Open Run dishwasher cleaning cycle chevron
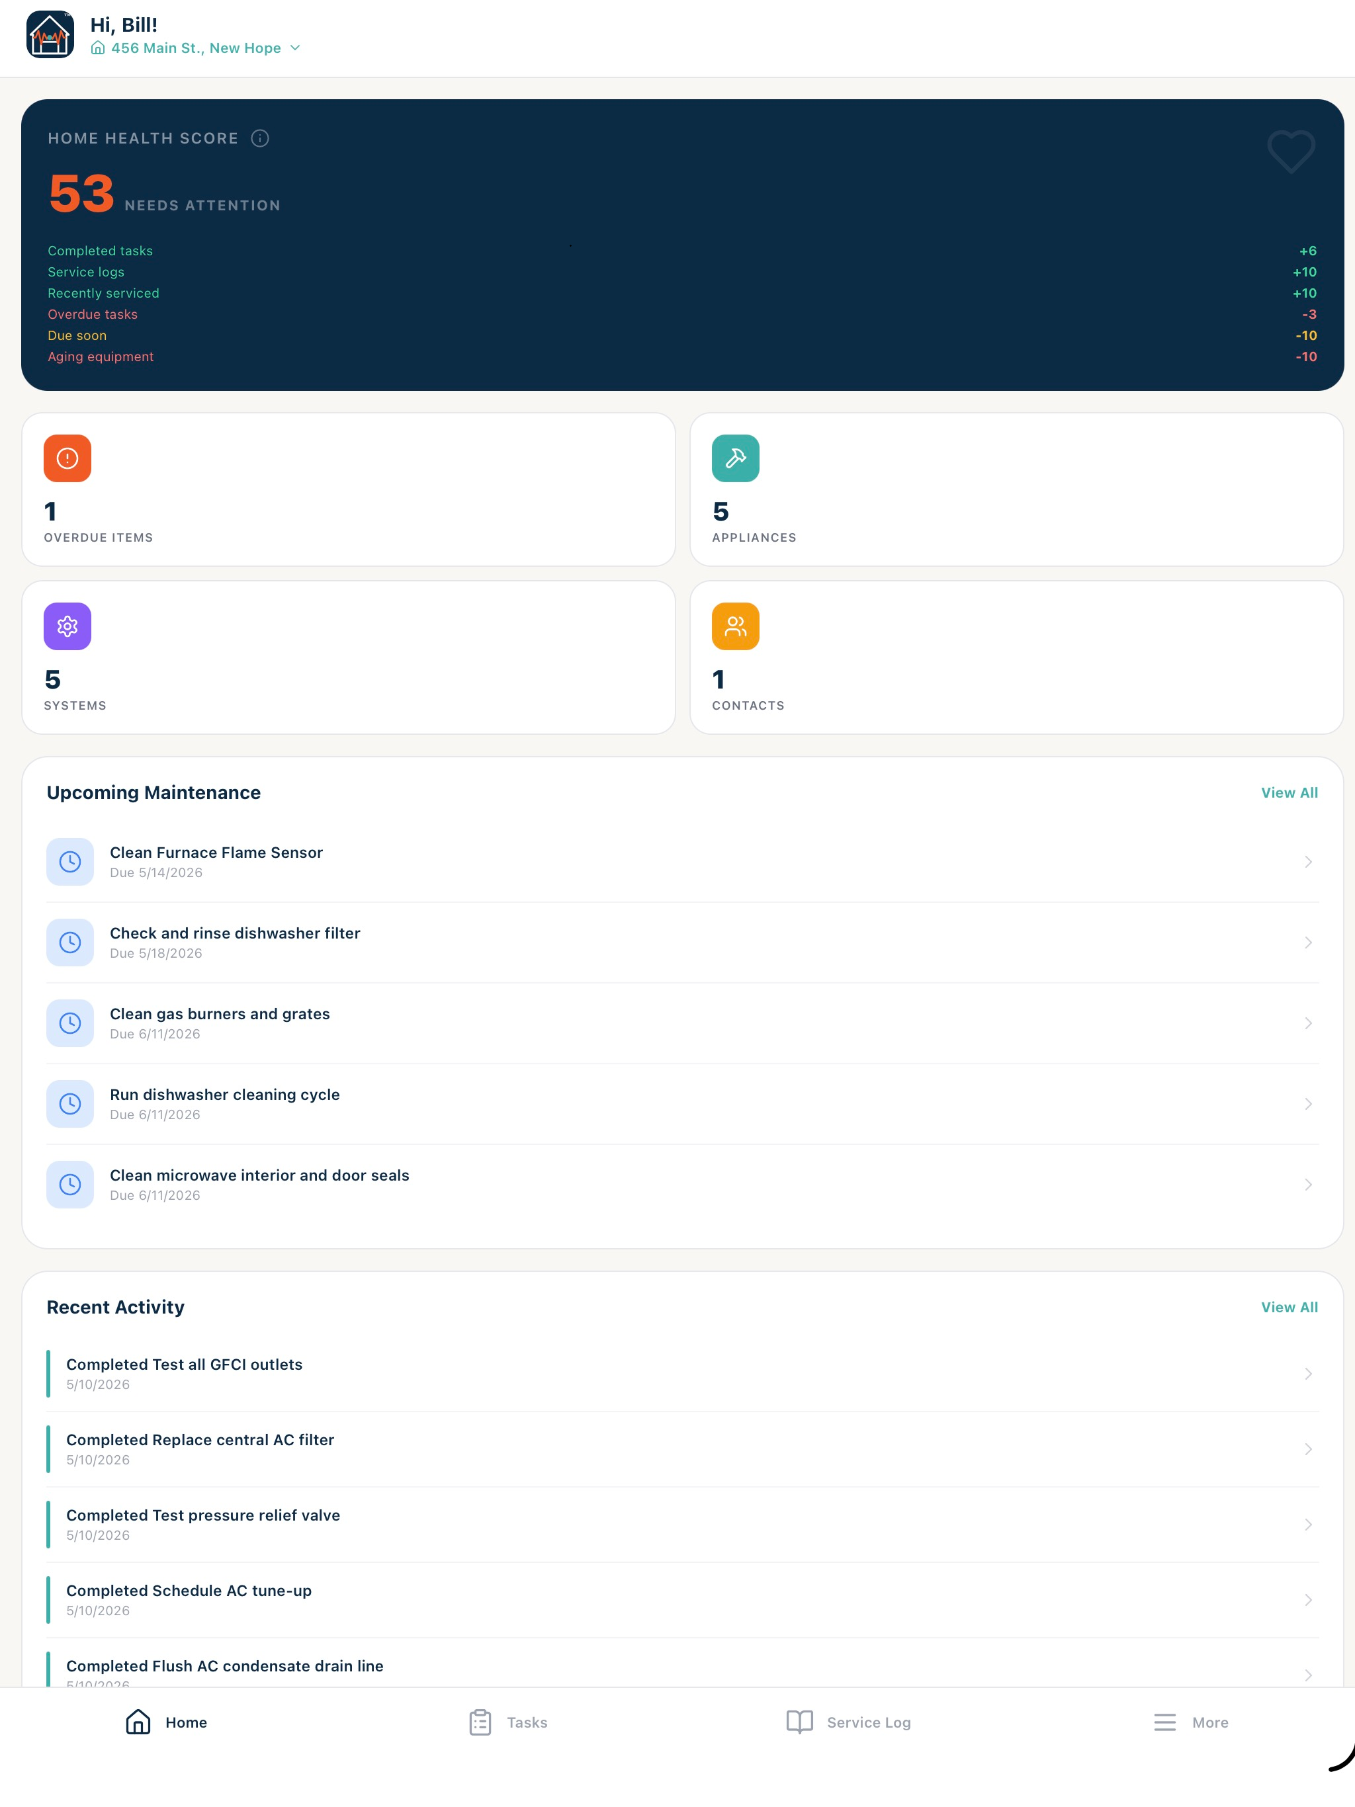 (x=1307, y=1105)
